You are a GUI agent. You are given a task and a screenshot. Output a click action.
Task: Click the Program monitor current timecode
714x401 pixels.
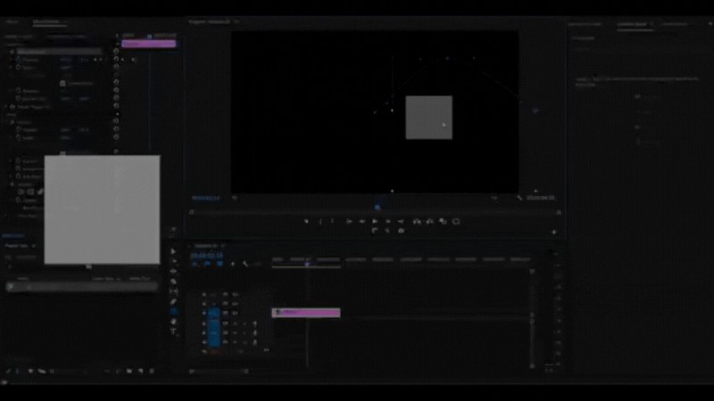pyautogui.click(x=205, y=198)
